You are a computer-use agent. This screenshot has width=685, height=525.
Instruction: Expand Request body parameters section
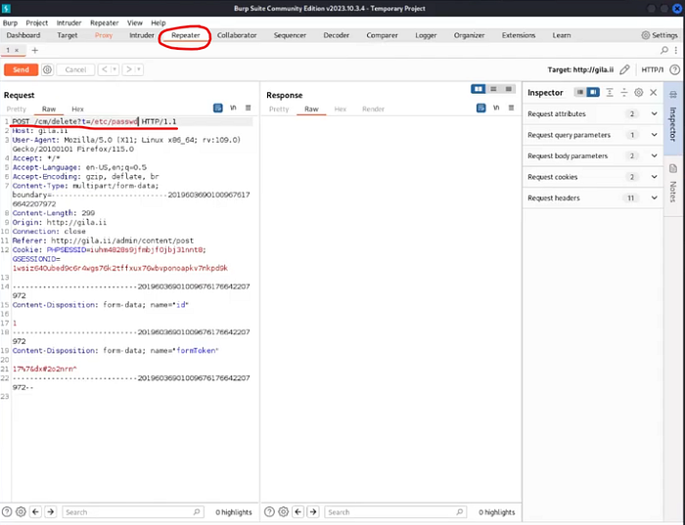[x=593, y=155]
